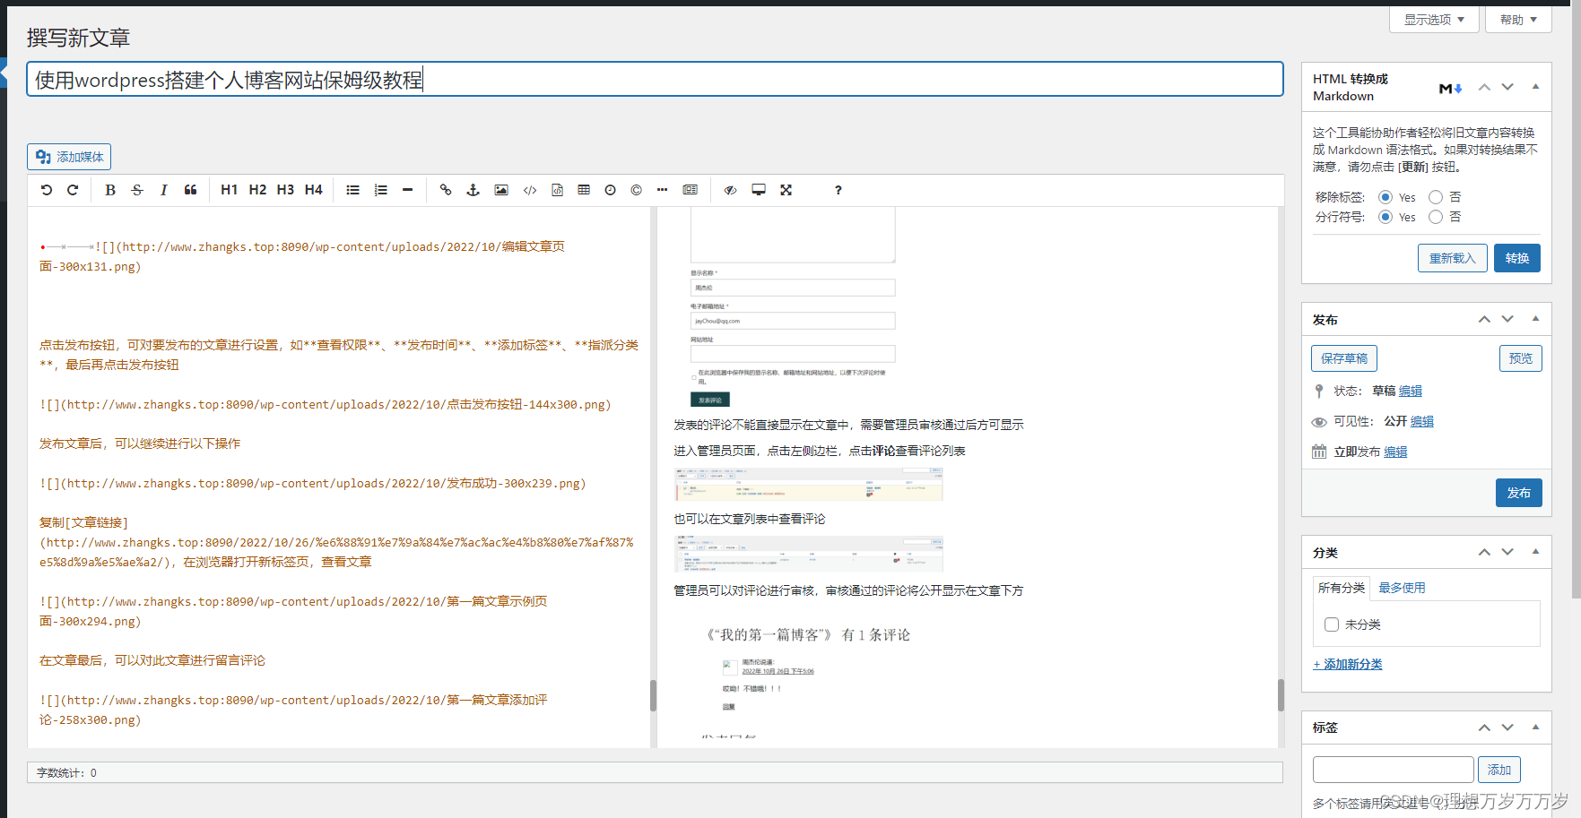Insert an anchor
This screenshot has width=1581, height=818.
click(x=473, y=190)
